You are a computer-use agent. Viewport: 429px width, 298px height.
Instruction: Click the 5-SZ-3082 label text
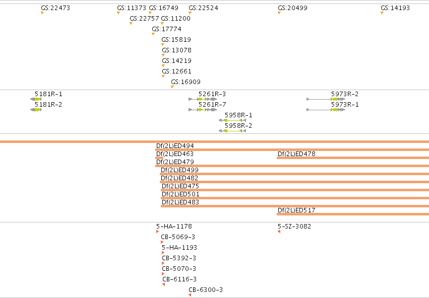pyautogui.click(x=294, y=227)
